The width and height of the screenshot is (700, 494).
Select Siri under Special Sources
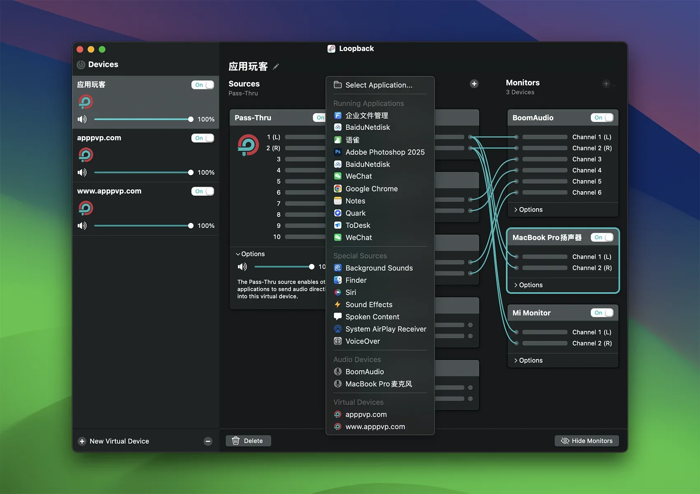380,292
